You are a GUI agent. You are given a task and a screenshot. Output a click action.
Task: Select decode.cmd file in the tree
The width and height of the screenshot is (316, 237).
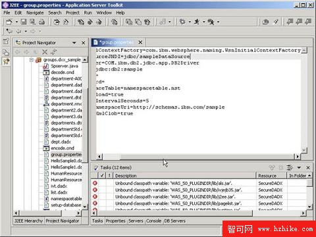63,72
